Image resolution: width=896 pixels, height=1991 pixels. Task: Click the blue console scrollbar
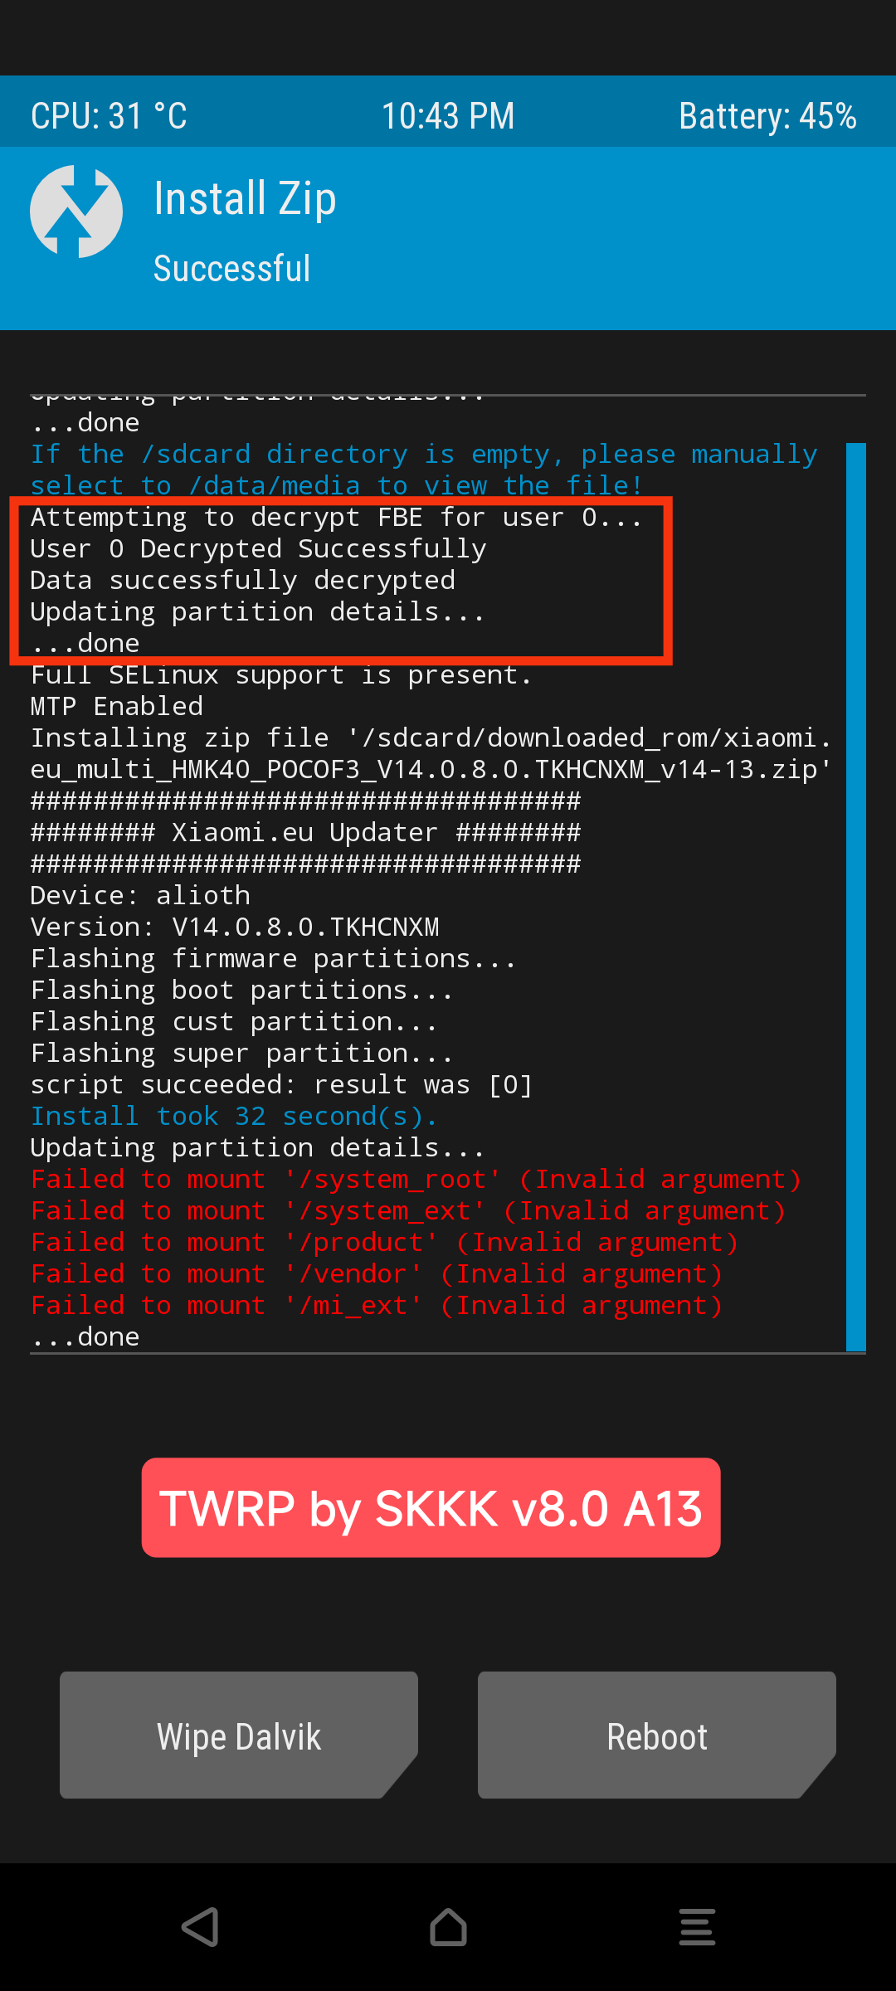coord(855,896)
